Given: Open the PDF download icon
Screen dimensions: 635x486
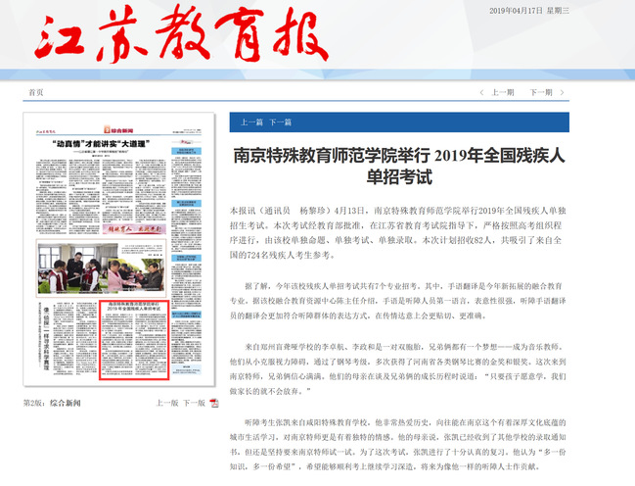Looking at the screenshot, I should (214, 403).
